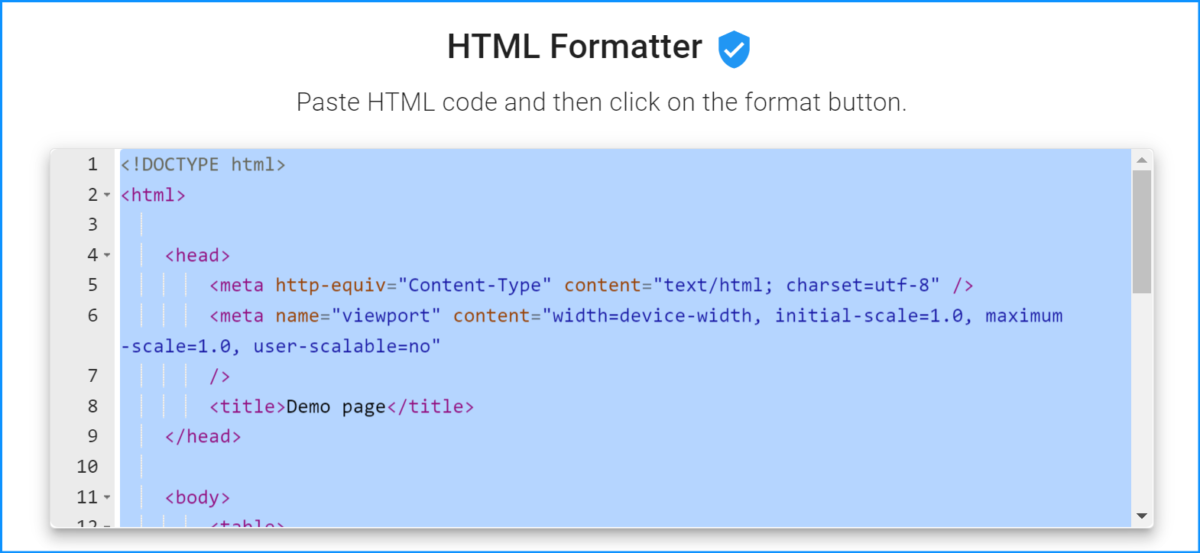Place cursor in the DOCTYPE declaration
Image resolution: width=1200 pixels, height=553 pixels.
203,163
